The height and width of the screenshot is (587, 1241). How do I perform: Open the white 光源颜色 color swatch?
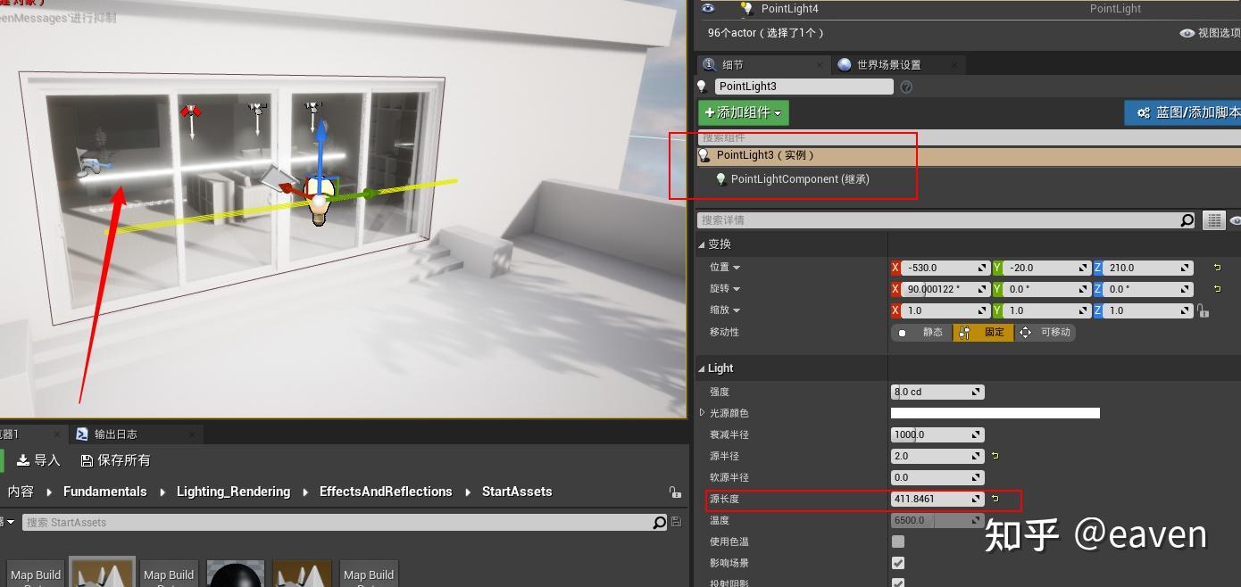(995, 413)
